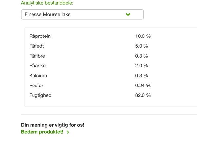The height and width of the screenshot is (148, 197).
Task: Select the 0.3 % Råfibre value
Action: click(x=142, y=56)
